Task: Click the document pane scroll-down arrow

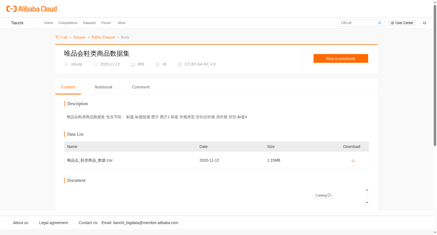Action: (367, 203)
